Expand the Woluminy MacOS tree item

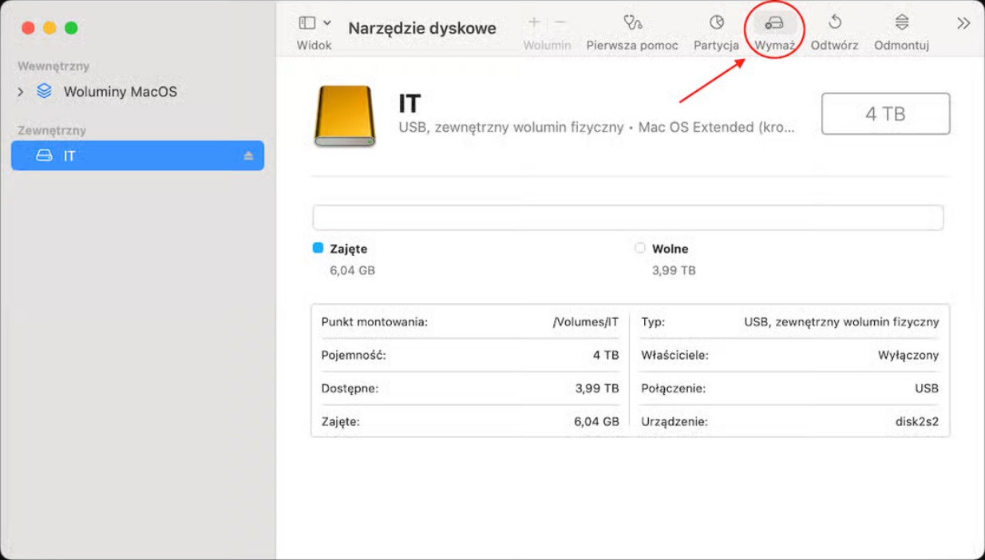(21, 92)
